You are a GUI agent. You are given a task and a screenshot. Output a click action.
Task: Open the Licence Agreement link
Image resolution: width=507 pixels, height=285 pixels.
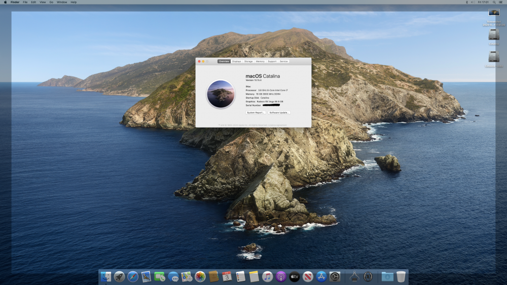[277, 125]
